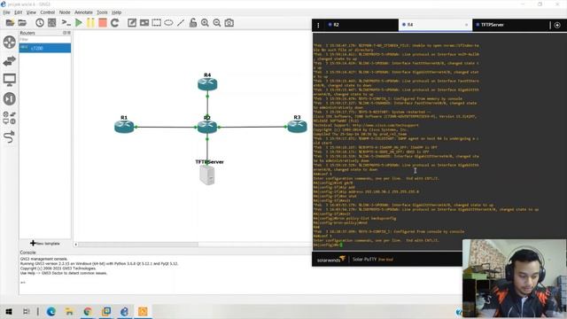Browse switches category in device sidebar
Screen dimensions: 567x319
click(x=10, y=61)
